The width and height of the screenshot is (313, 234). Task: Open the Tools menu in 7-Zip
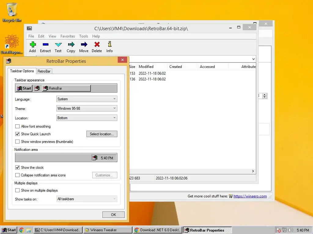click(83, 36)
